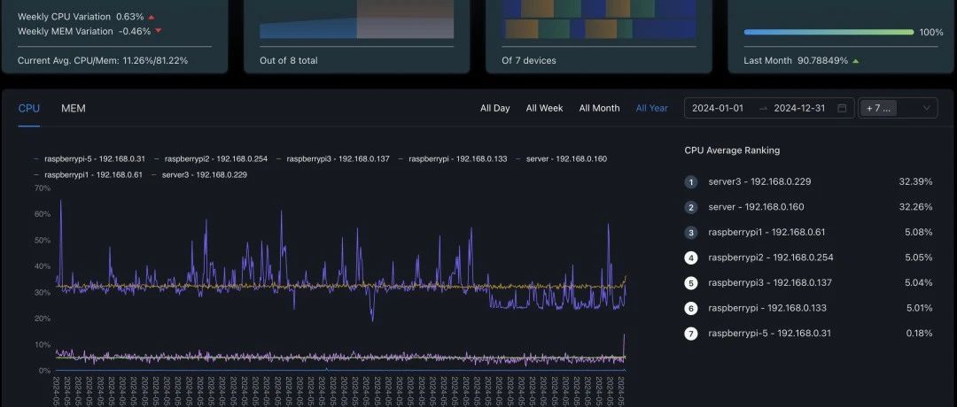The width and height of the screenshot is (957, 407).
Task: Toggle server - 192.168.0.160 legend series
Action: point(562,158)
